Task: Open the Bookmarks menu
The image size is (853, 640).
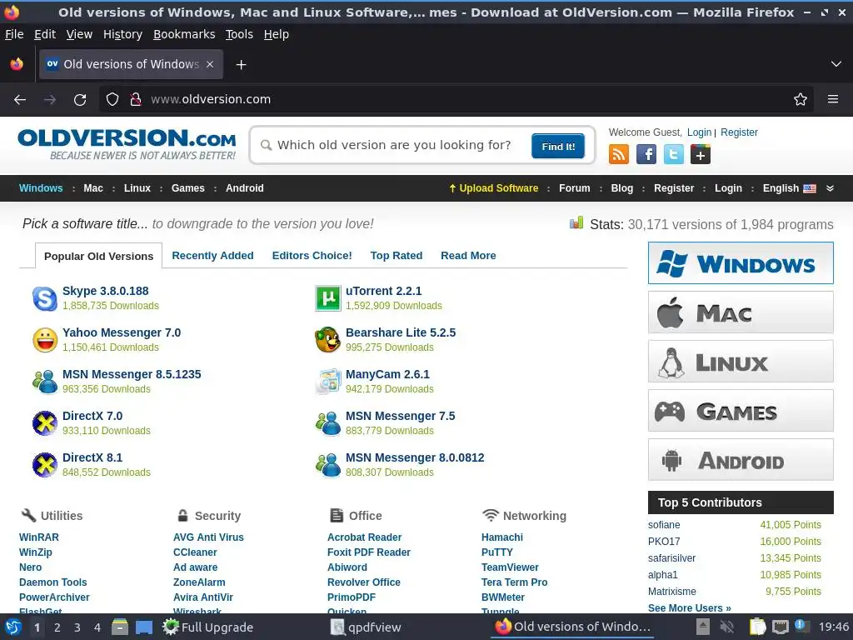Action: [184, 34]
